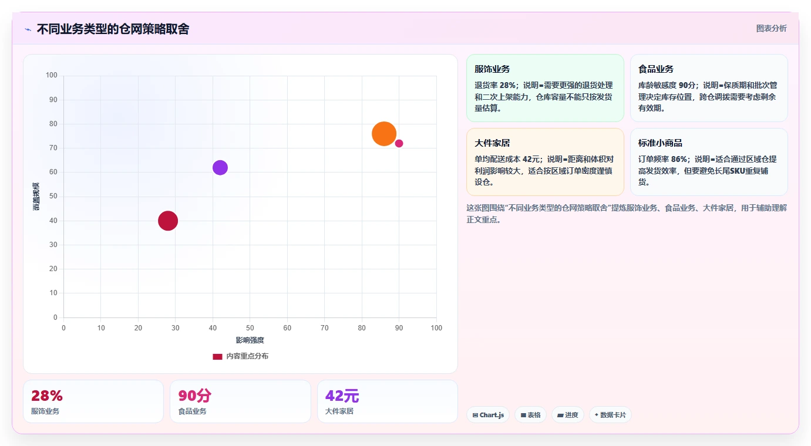This screenshot has width=811, height=446.
Task: Select the large orange bubble
Action: 384,134
